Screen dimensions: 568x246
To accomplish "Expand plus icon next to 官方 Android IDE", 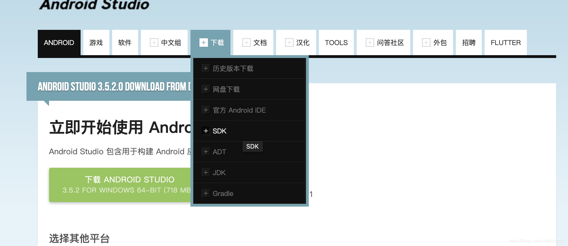I will click(206, 110).
